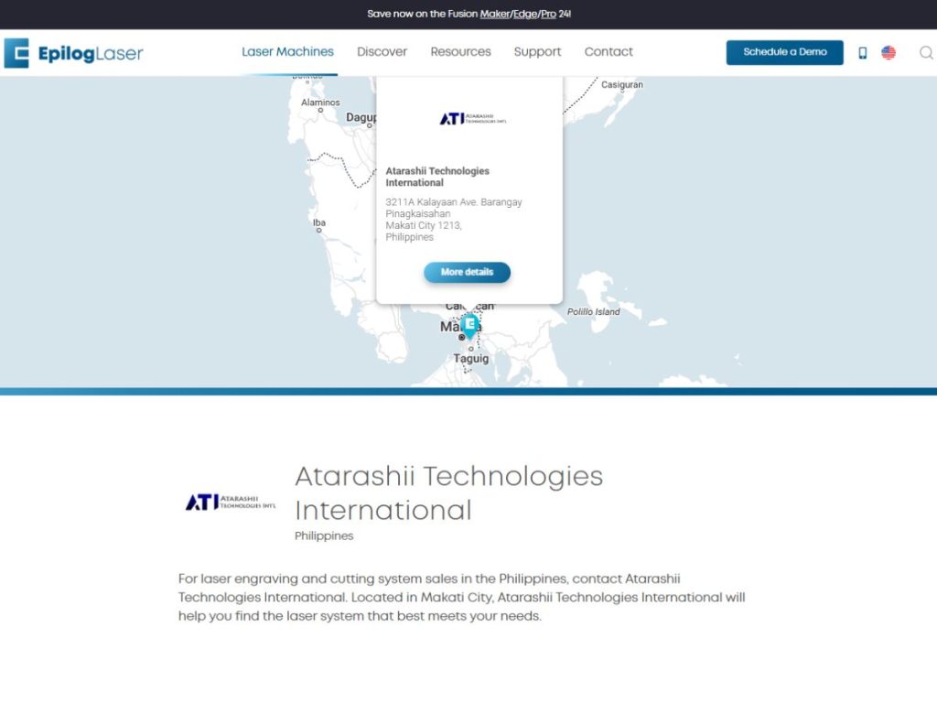Open the Support menu
This screenshot has height=703, width=937.
point(537,52)
